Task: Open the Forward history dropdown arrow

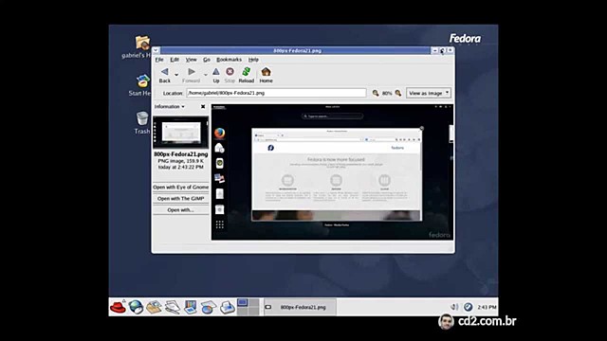Action: click(206, 74)
